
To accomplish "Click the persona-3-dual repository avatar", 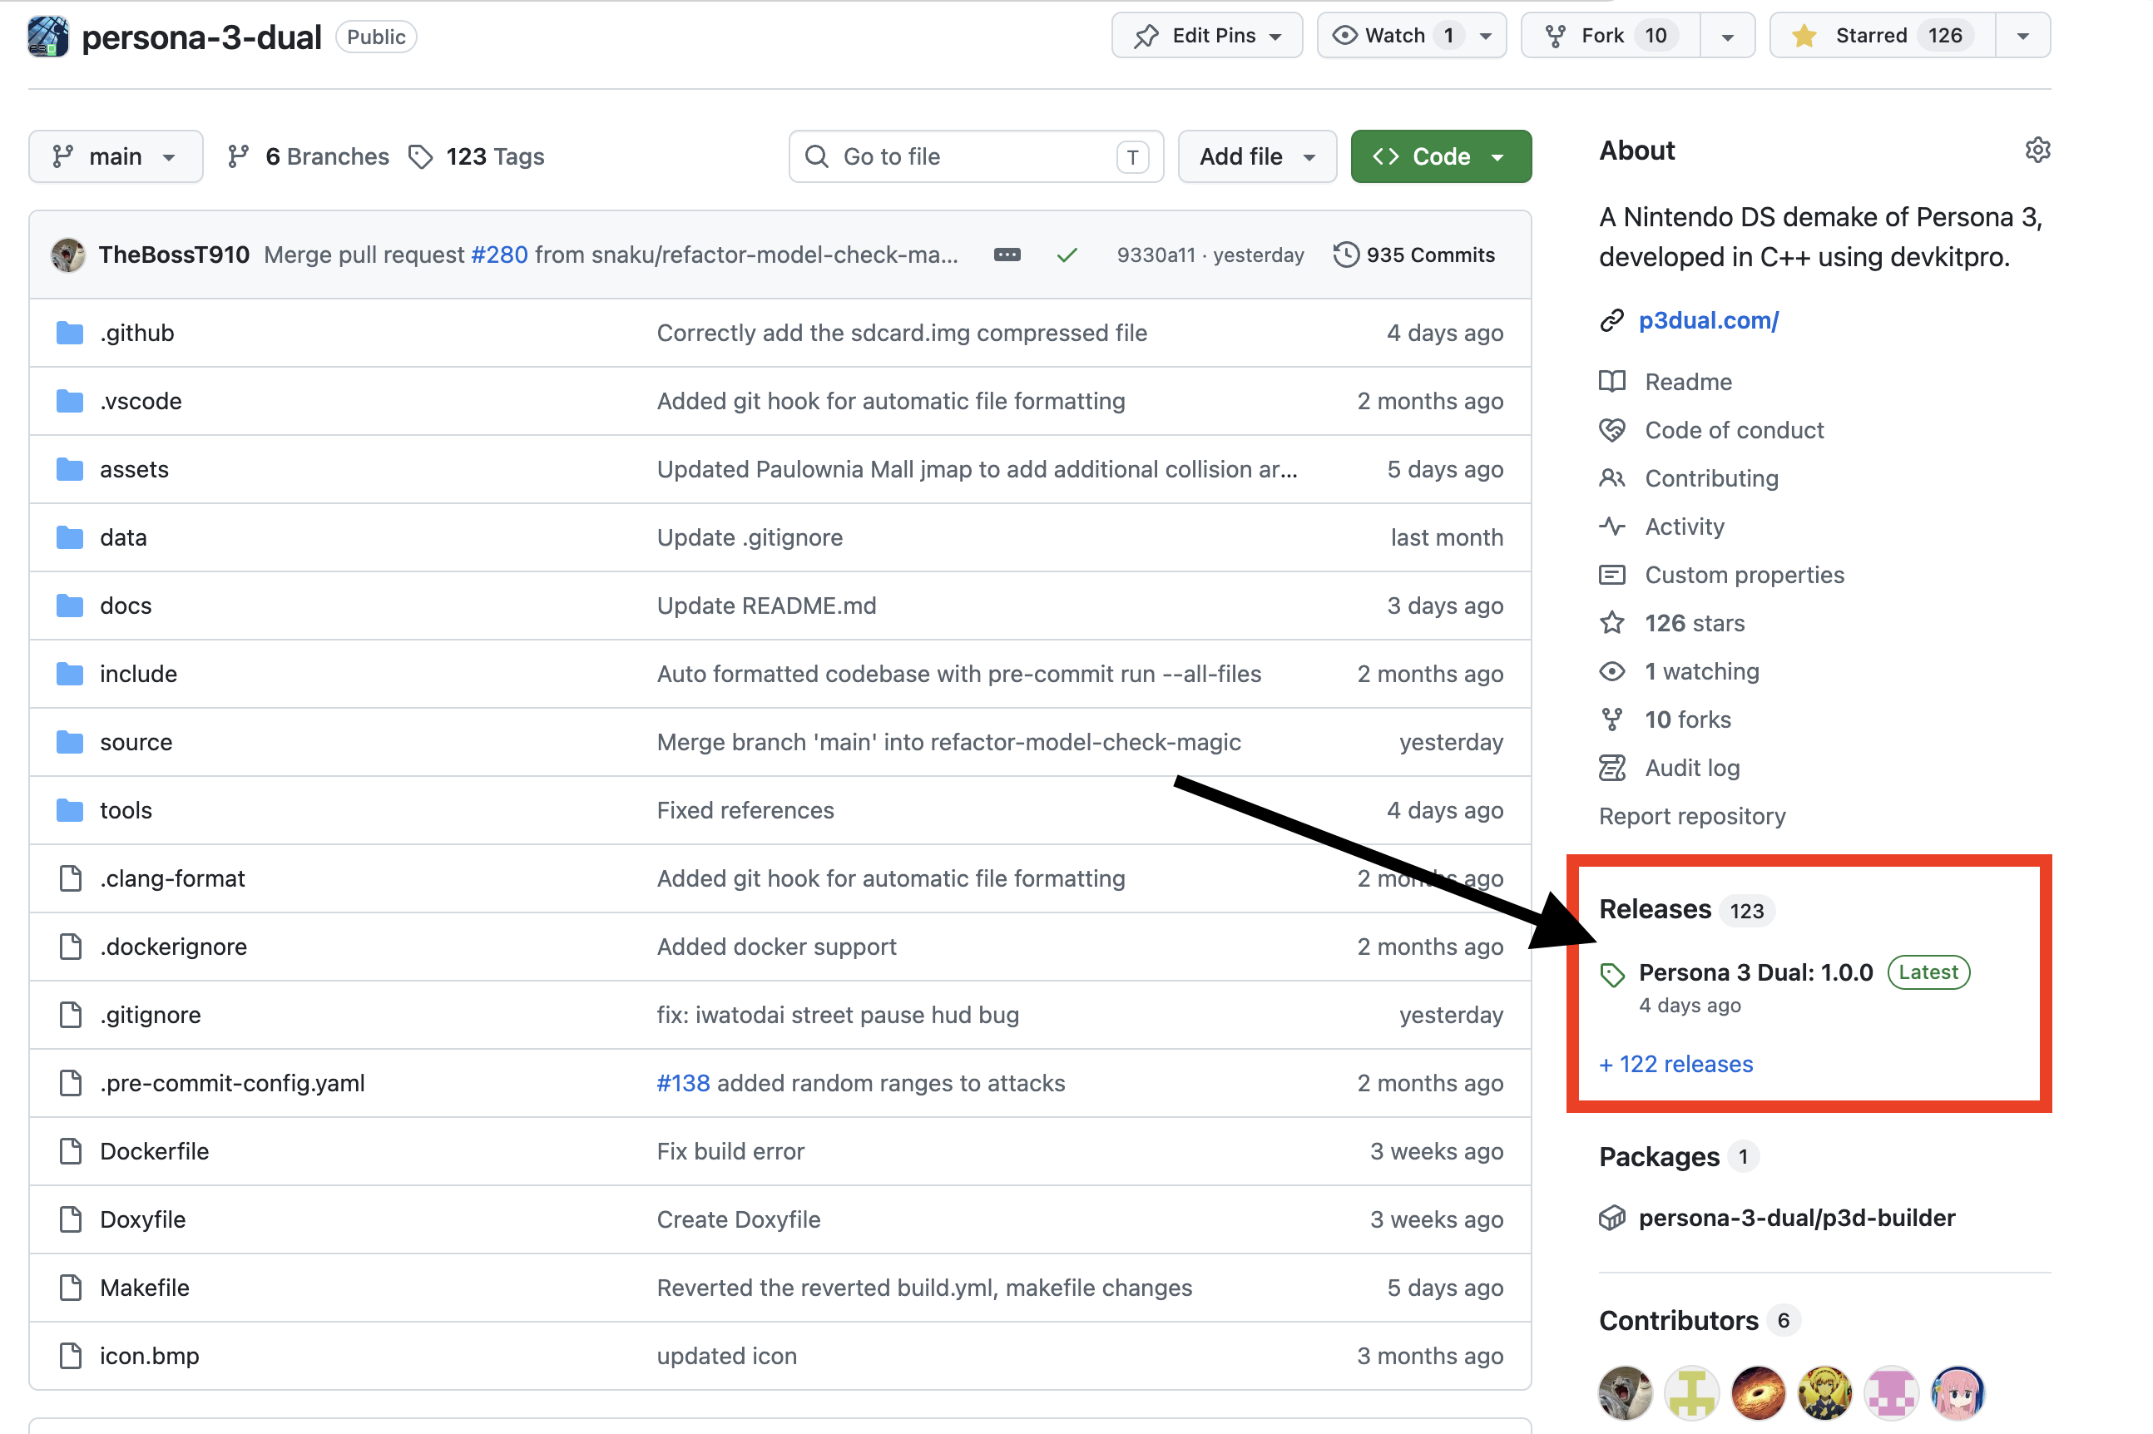I will coord(47,37).
